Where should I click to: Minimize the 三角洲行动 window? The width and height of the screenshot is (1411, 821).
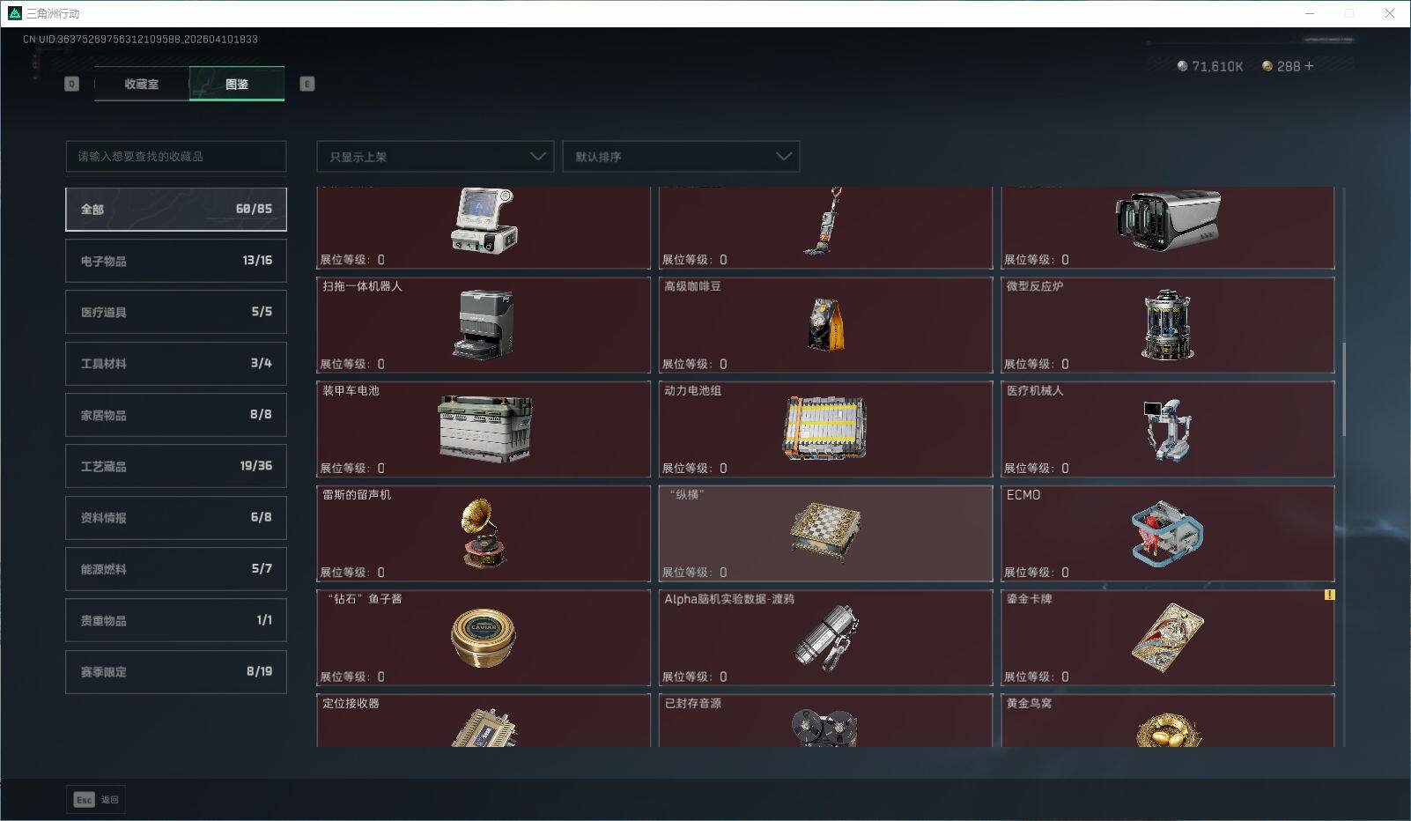point(1310,13)
